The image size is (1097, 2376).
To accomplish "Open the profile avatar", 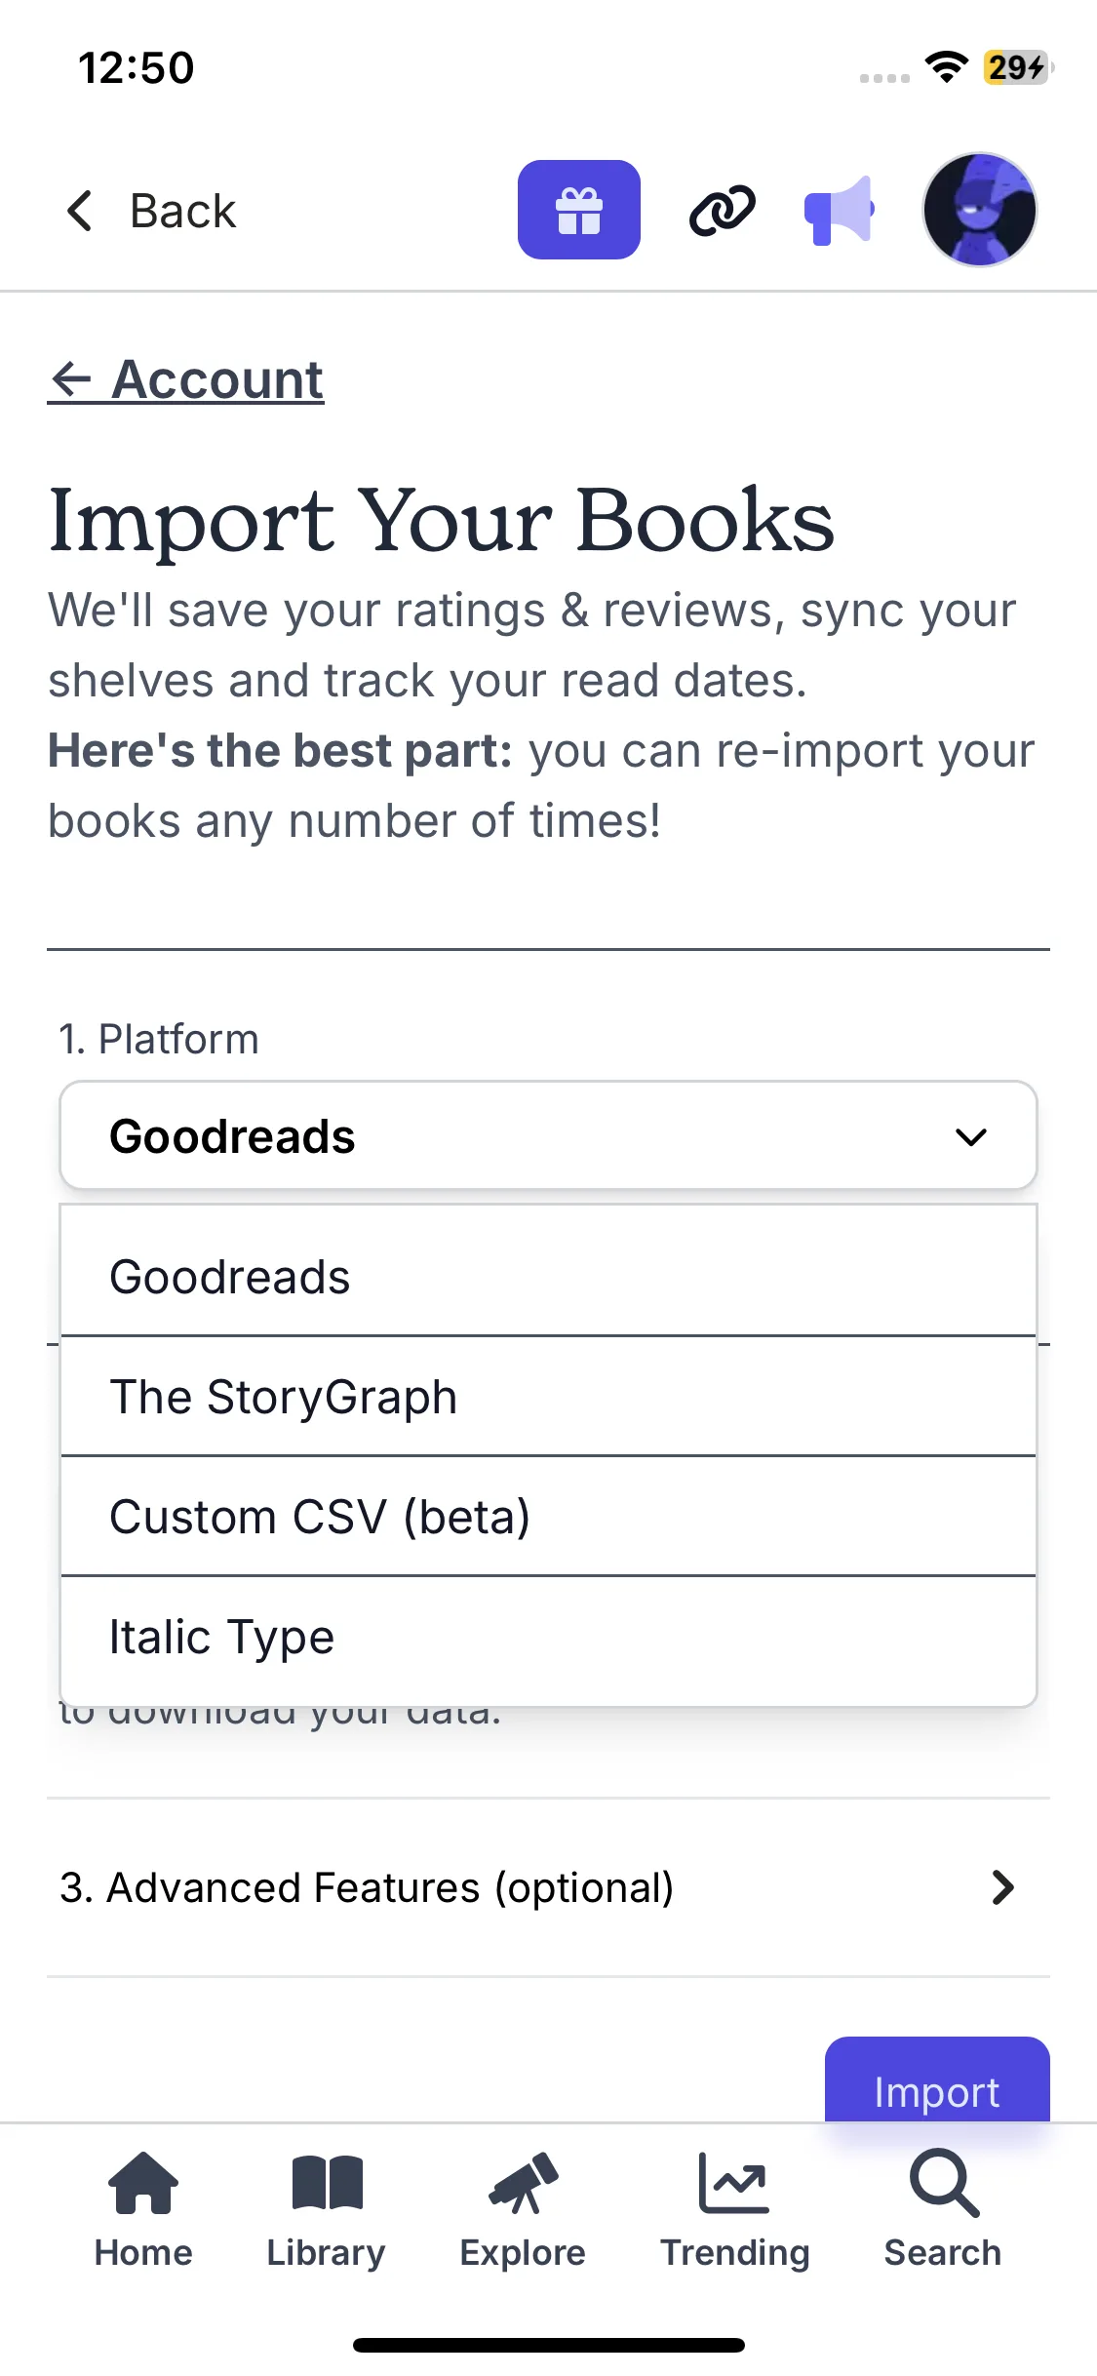I will (979, 210).
